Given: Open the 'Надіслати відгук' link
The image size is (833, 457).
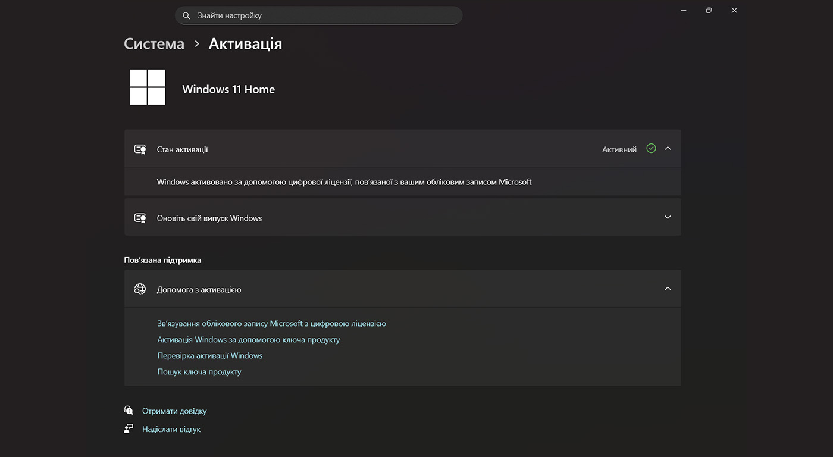Looking at the screenshot, I should tap(171, 429).
